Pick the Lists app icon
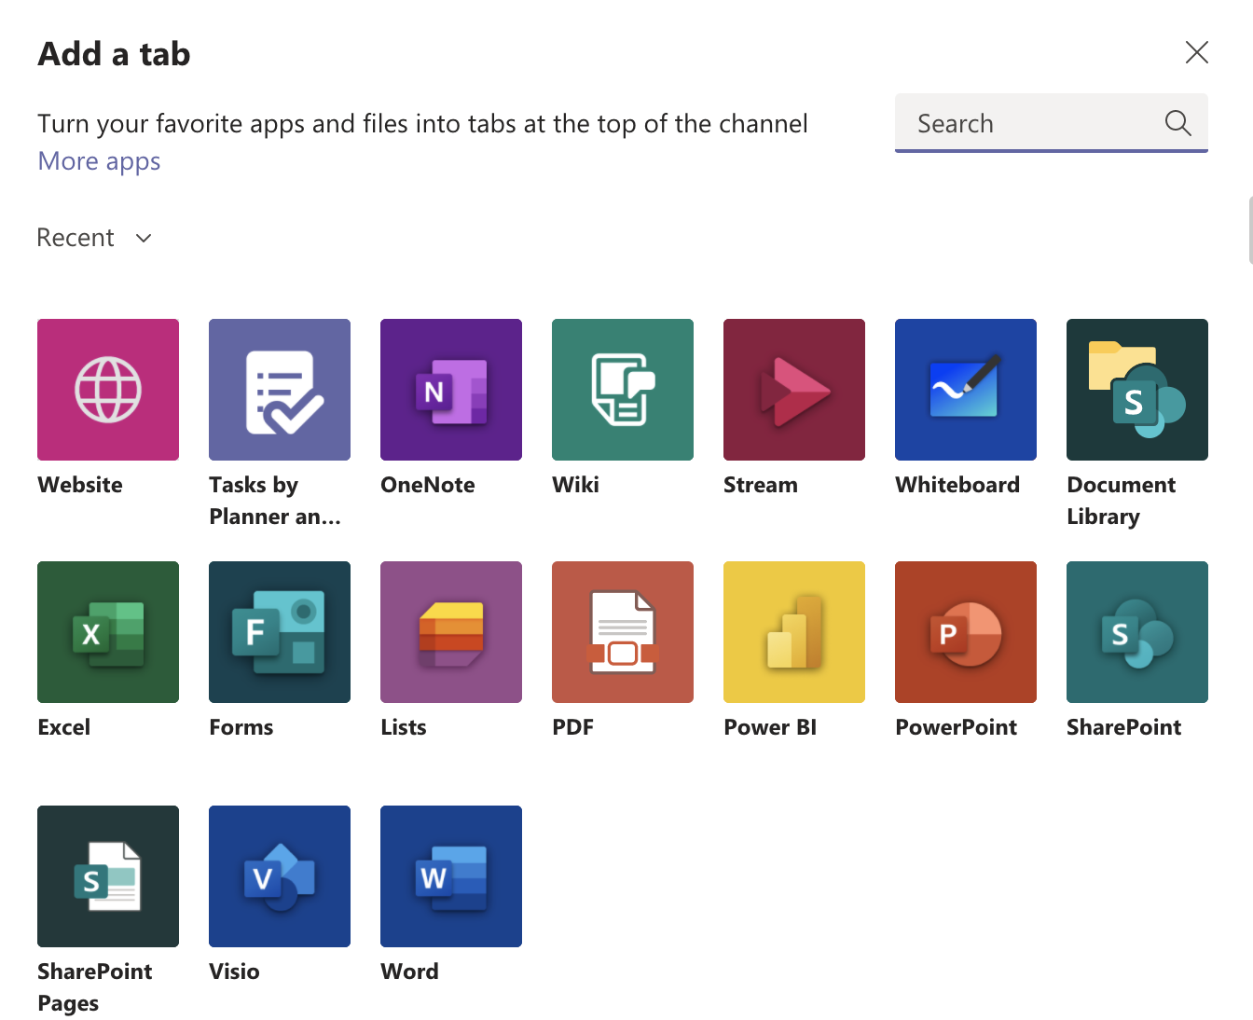Image resolution: width=1253 pixels, height=1020 pixels. click(x=451, y=632)
